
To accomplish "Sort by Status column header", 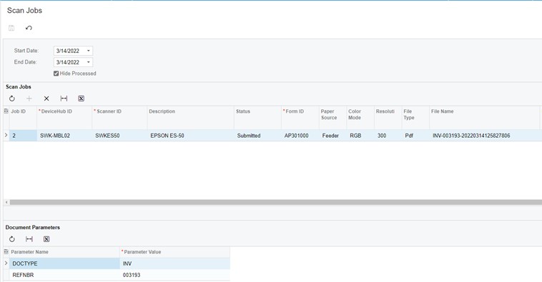I will (x=257, y=118).
